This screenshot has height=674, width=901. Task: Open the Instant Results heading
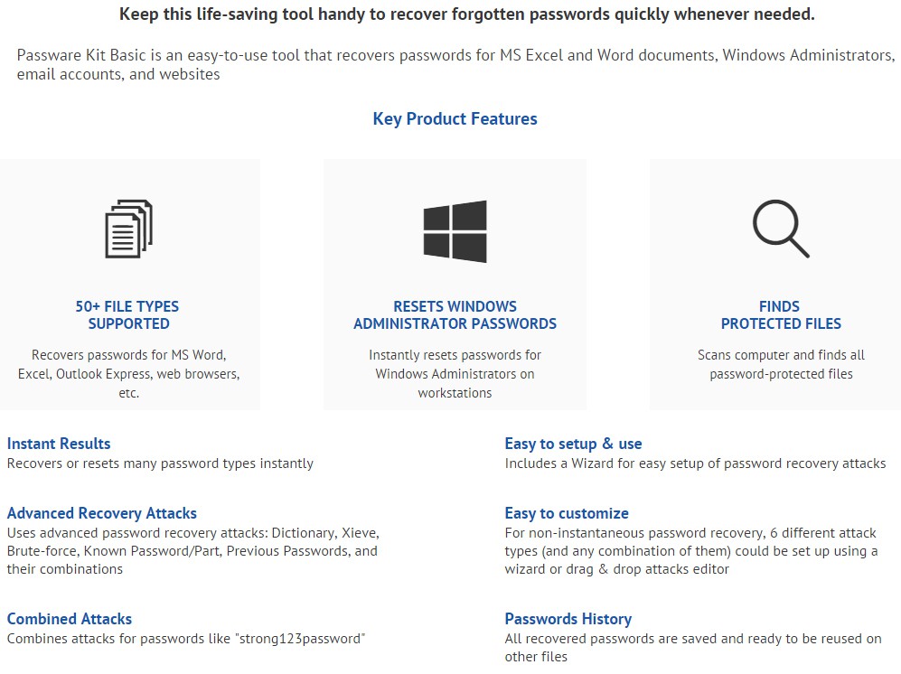click(59, 444)
